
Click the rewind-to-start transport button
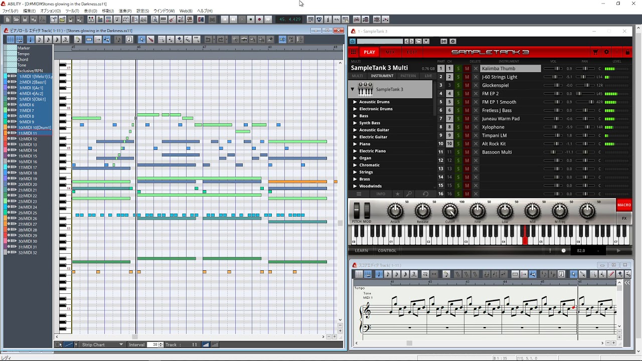click(x=225, y=20)
